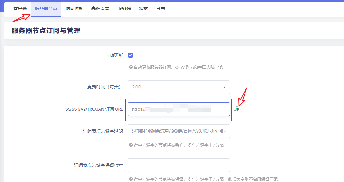The image size is (344, 182).
Task: Click the 自动更新 label text
Action: 114,55
